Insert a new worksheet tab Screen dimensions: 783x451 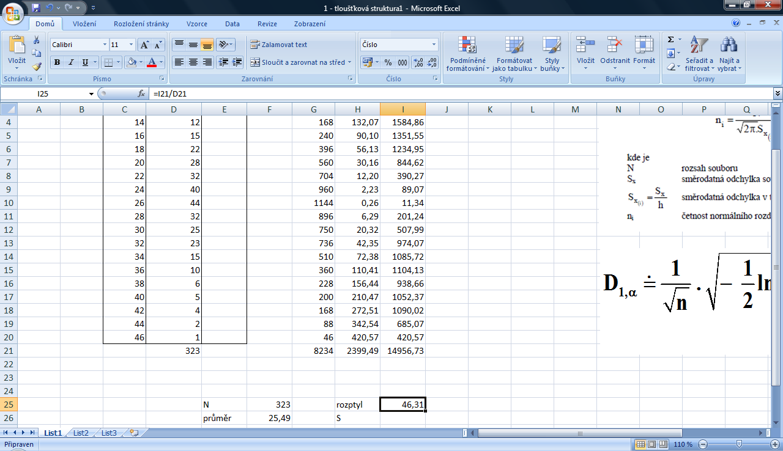pos(134,433)
